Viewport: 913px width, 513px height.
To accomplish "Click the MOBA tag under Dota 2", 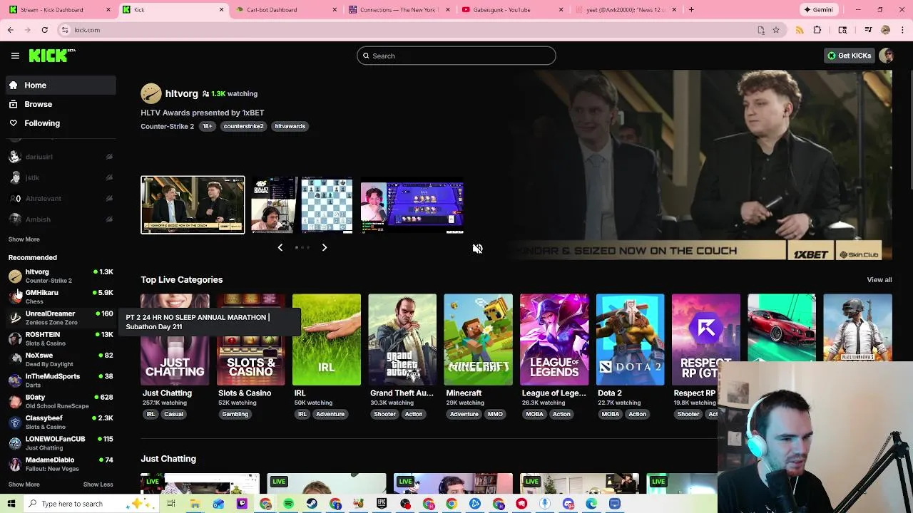I will click(x=610, y=414).
